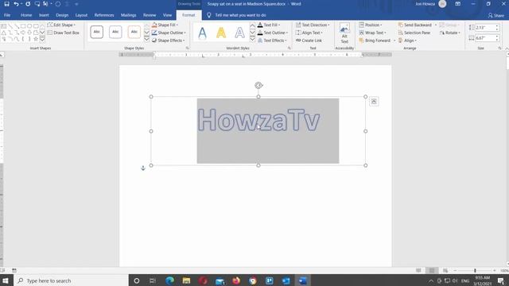Open the Align Text dropdown
The height and width of the screenshot is (286, 509).
[309, 33]
